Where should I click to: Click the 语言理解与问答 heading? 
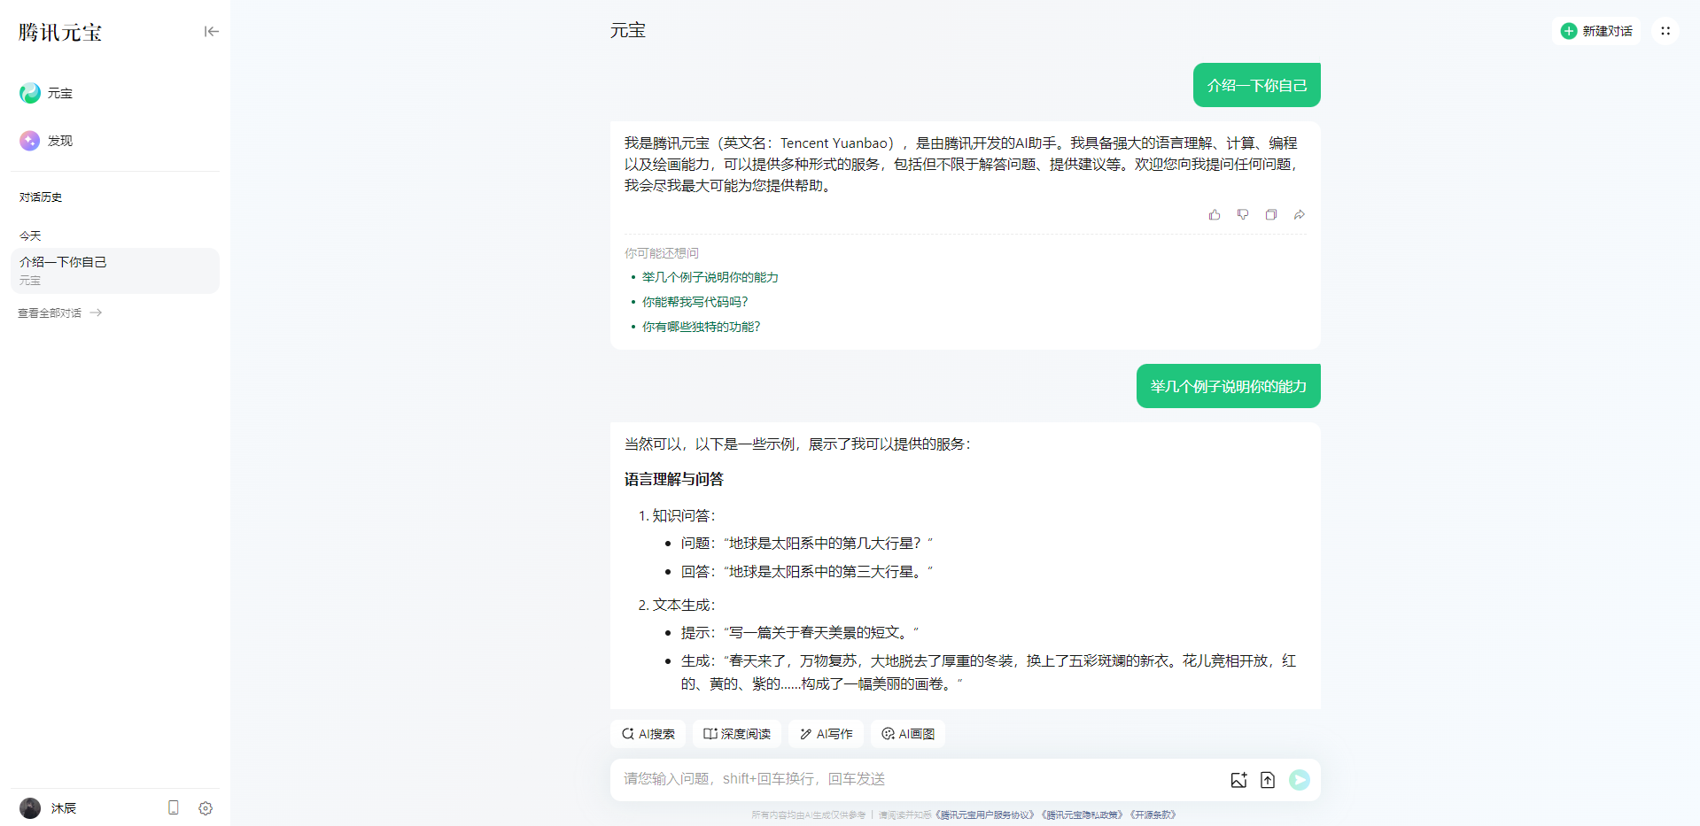point(674,480)
